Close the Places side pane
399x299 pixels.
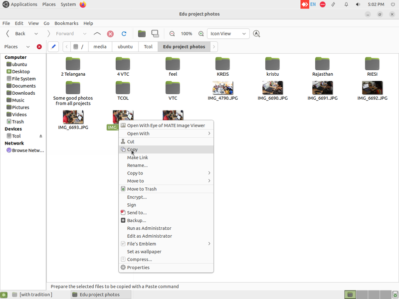39,47
